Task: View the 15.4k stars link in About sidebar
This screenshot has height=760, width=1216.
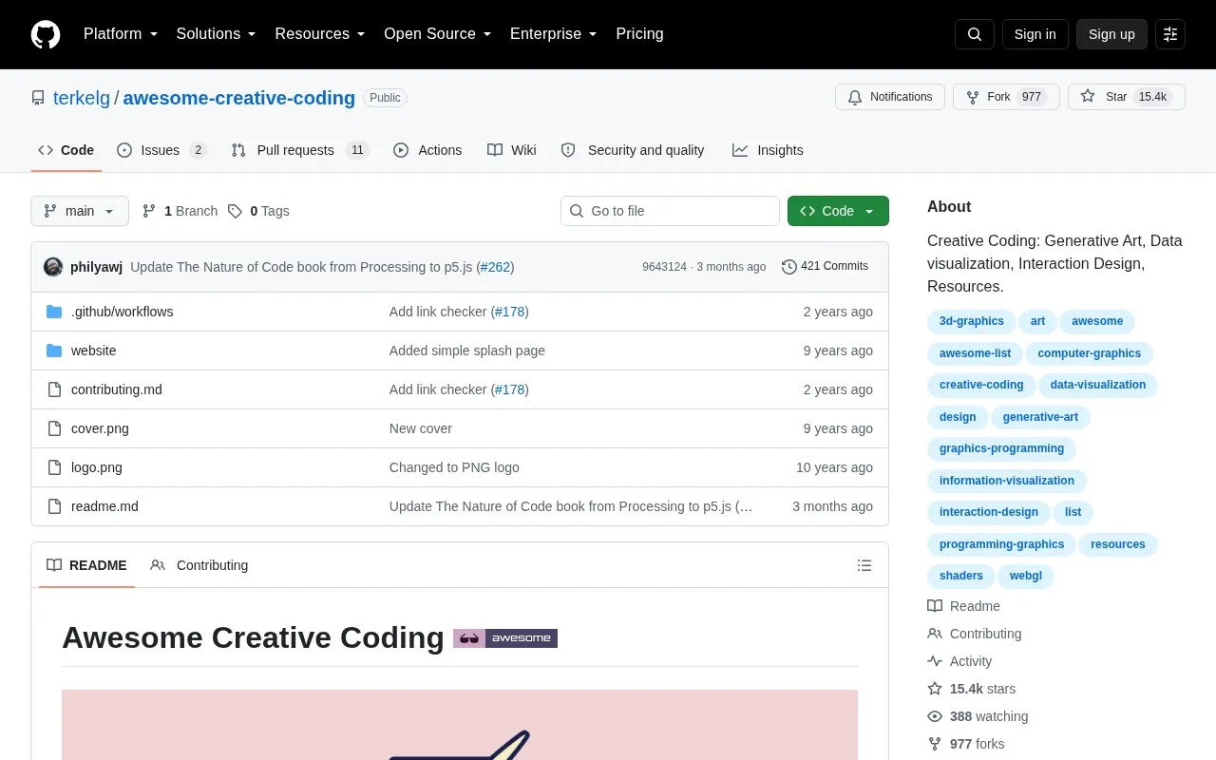Action: (x=972, y=689)
